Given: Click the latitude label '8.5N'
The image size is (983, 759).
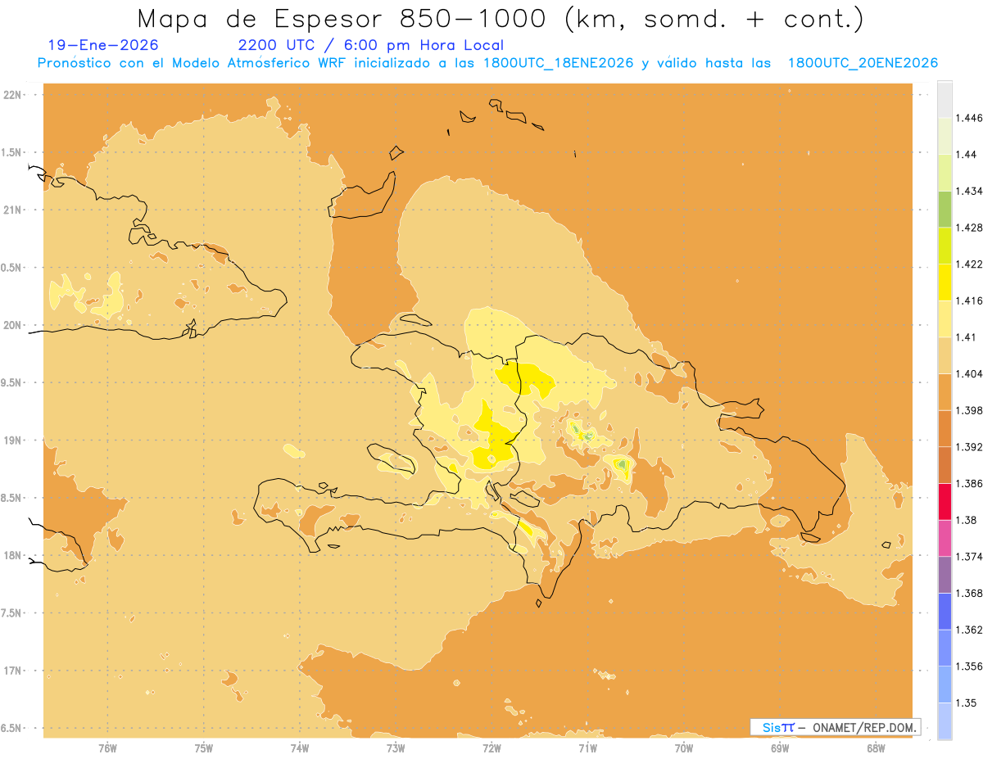Looking at the screenshot, I should pyautogui.click(x=12, y=498).
